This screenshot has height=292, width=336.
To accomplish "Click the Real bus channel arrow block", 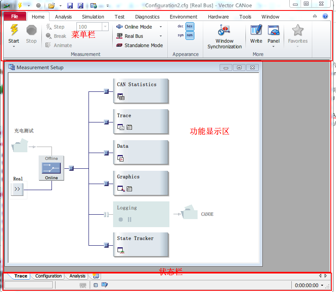I will click(x=17, y=188).
